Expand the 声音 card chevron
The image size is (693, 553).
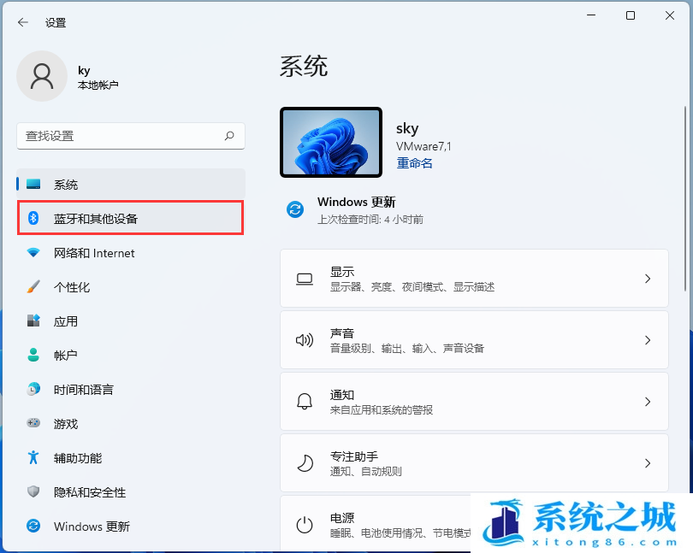click(648, 340)
